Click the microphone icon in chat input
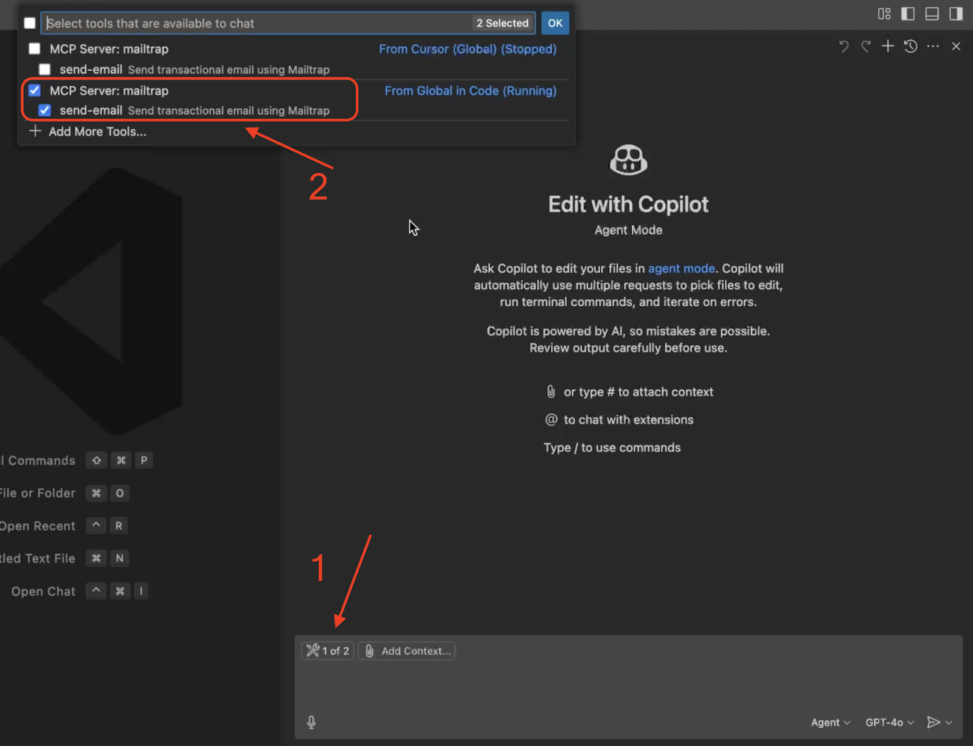 point(311,722)
